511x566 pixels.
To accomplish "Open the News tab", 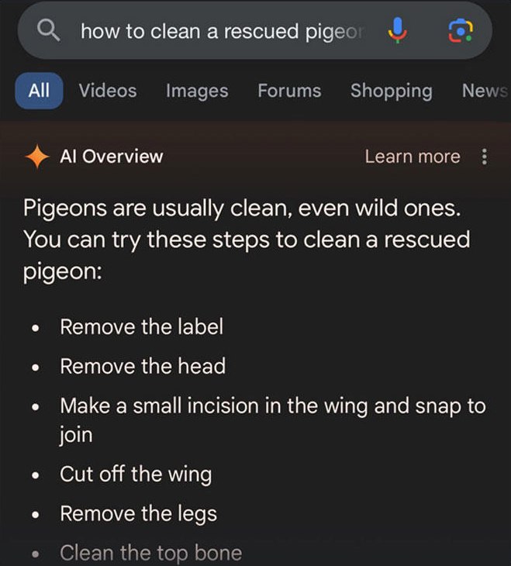I will point(485,91).
